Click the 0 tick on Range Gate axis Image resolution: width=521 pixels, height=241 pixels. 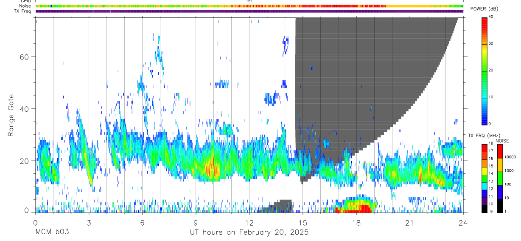point(26,210)
